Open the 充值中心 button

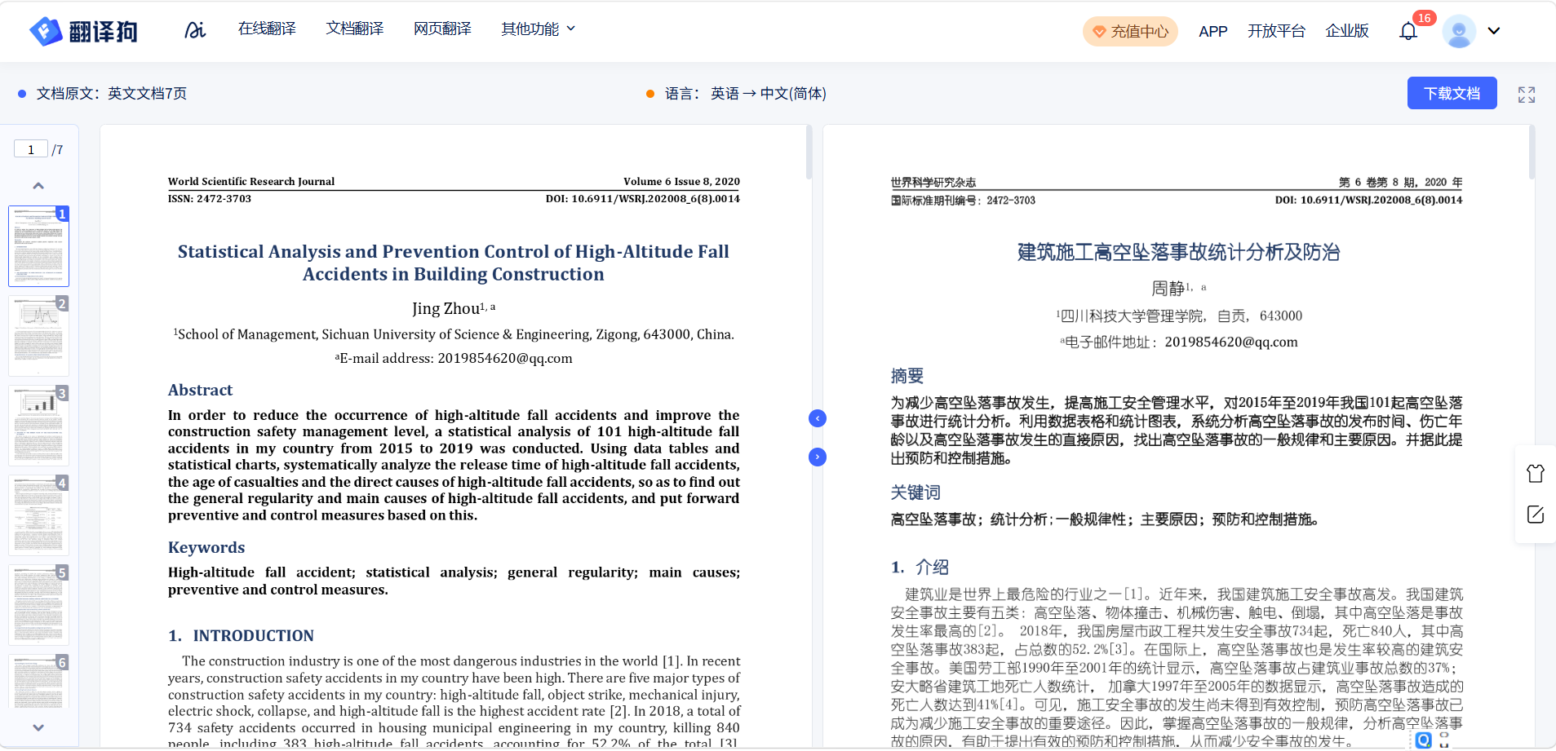[x=1130, y=31]
